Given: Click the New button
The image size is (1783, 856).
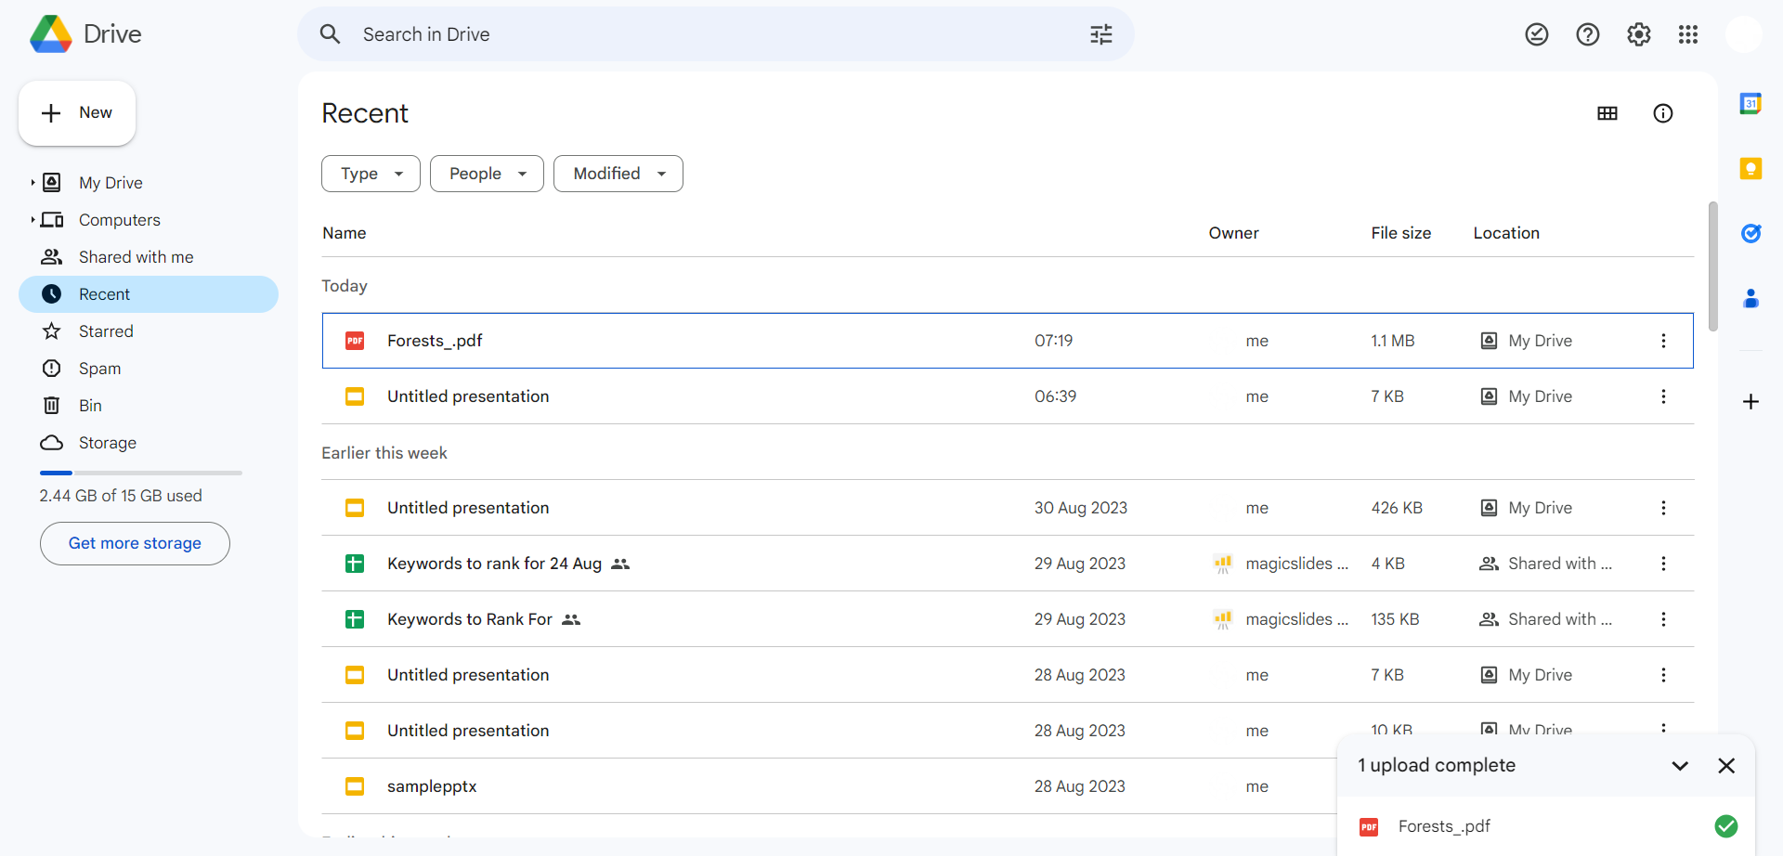Looking at the screenshot, I should pyautogui.click(x=77, y=113).
